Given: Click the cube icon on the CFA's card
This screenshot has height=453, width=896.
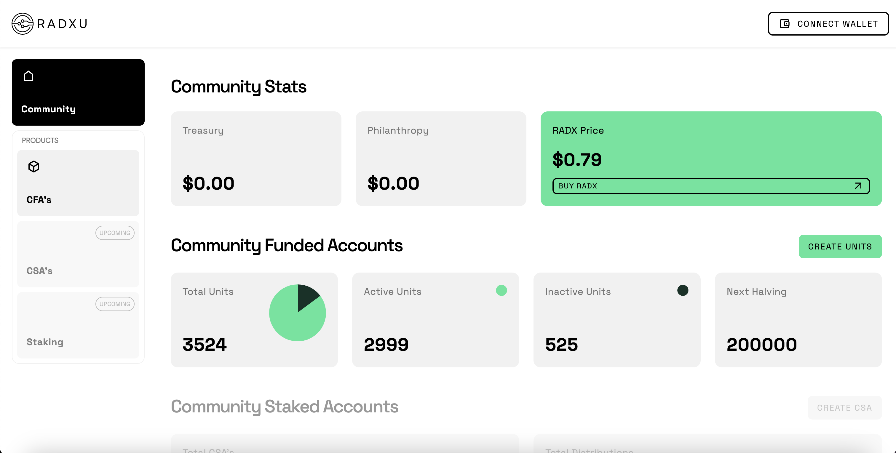Looking at the screenshot, I should (x=33, y=167).
